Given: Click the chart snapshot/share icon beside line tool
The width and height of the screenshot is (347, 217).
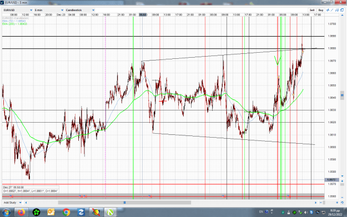Looking at the screenshot, I should 337,10.
